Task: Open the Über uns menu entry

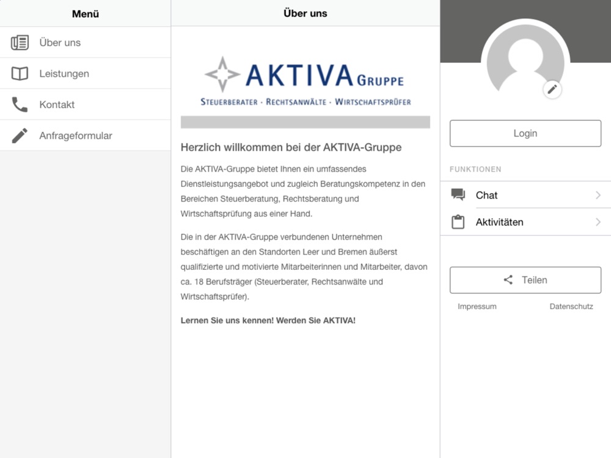Action: 86,43
